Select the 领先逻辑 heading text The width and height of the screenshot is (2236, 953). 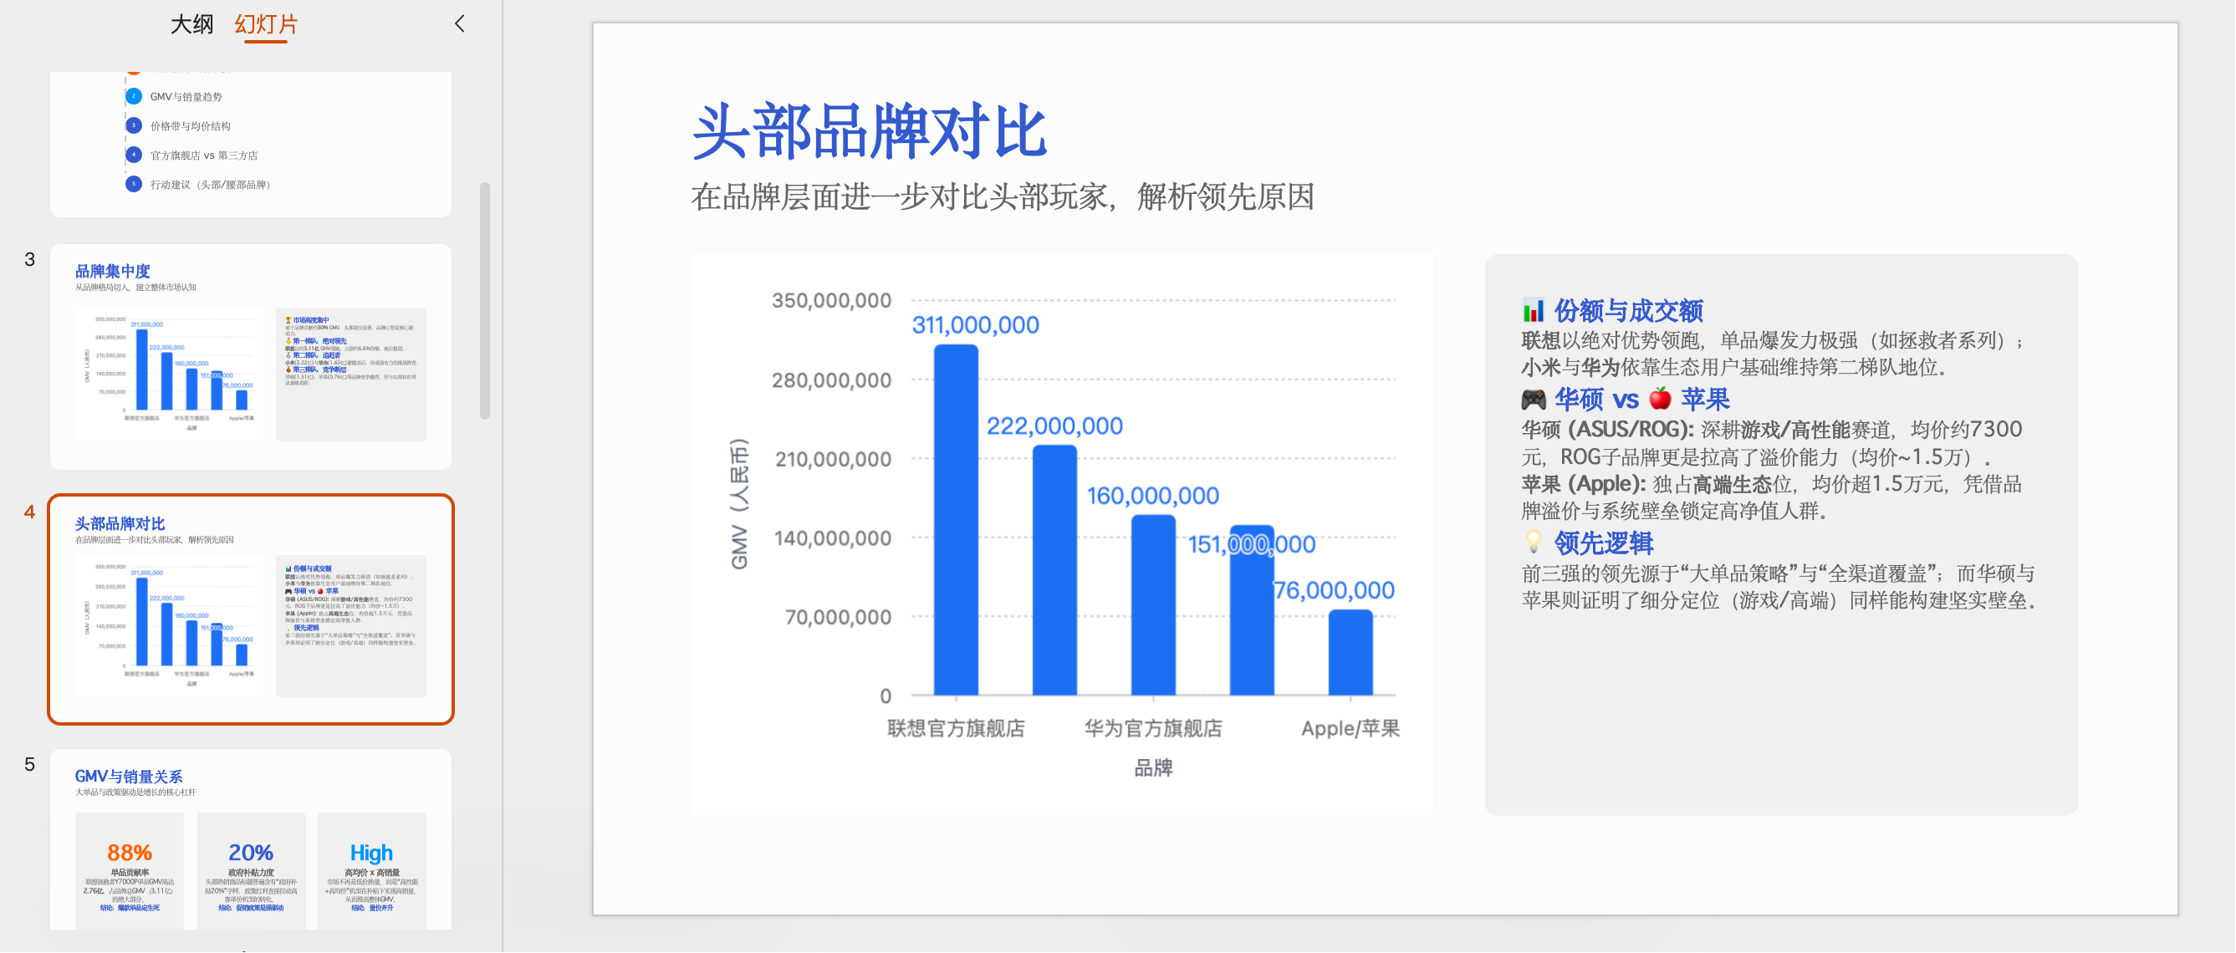(x=1603, y=543)
